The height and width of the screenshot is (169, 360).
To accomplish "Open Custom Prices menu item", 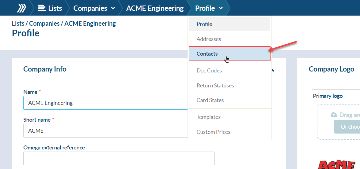I will coord(214,132).
